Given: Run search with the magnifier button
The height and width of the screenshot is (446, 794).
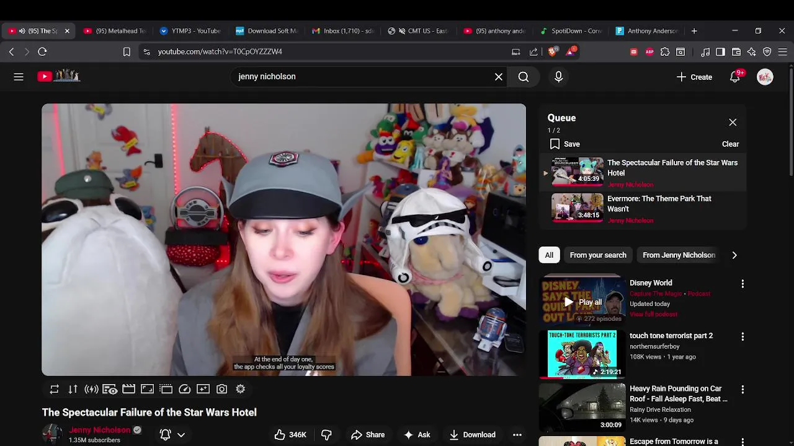Looking at the screenshot, I should pyautogui.click(x=524, y=77).
